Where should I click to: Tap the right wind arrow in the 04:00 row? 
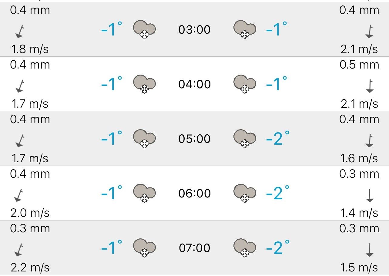[x=369, y=86]
